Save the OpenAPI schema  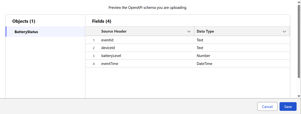pos(288,107)
